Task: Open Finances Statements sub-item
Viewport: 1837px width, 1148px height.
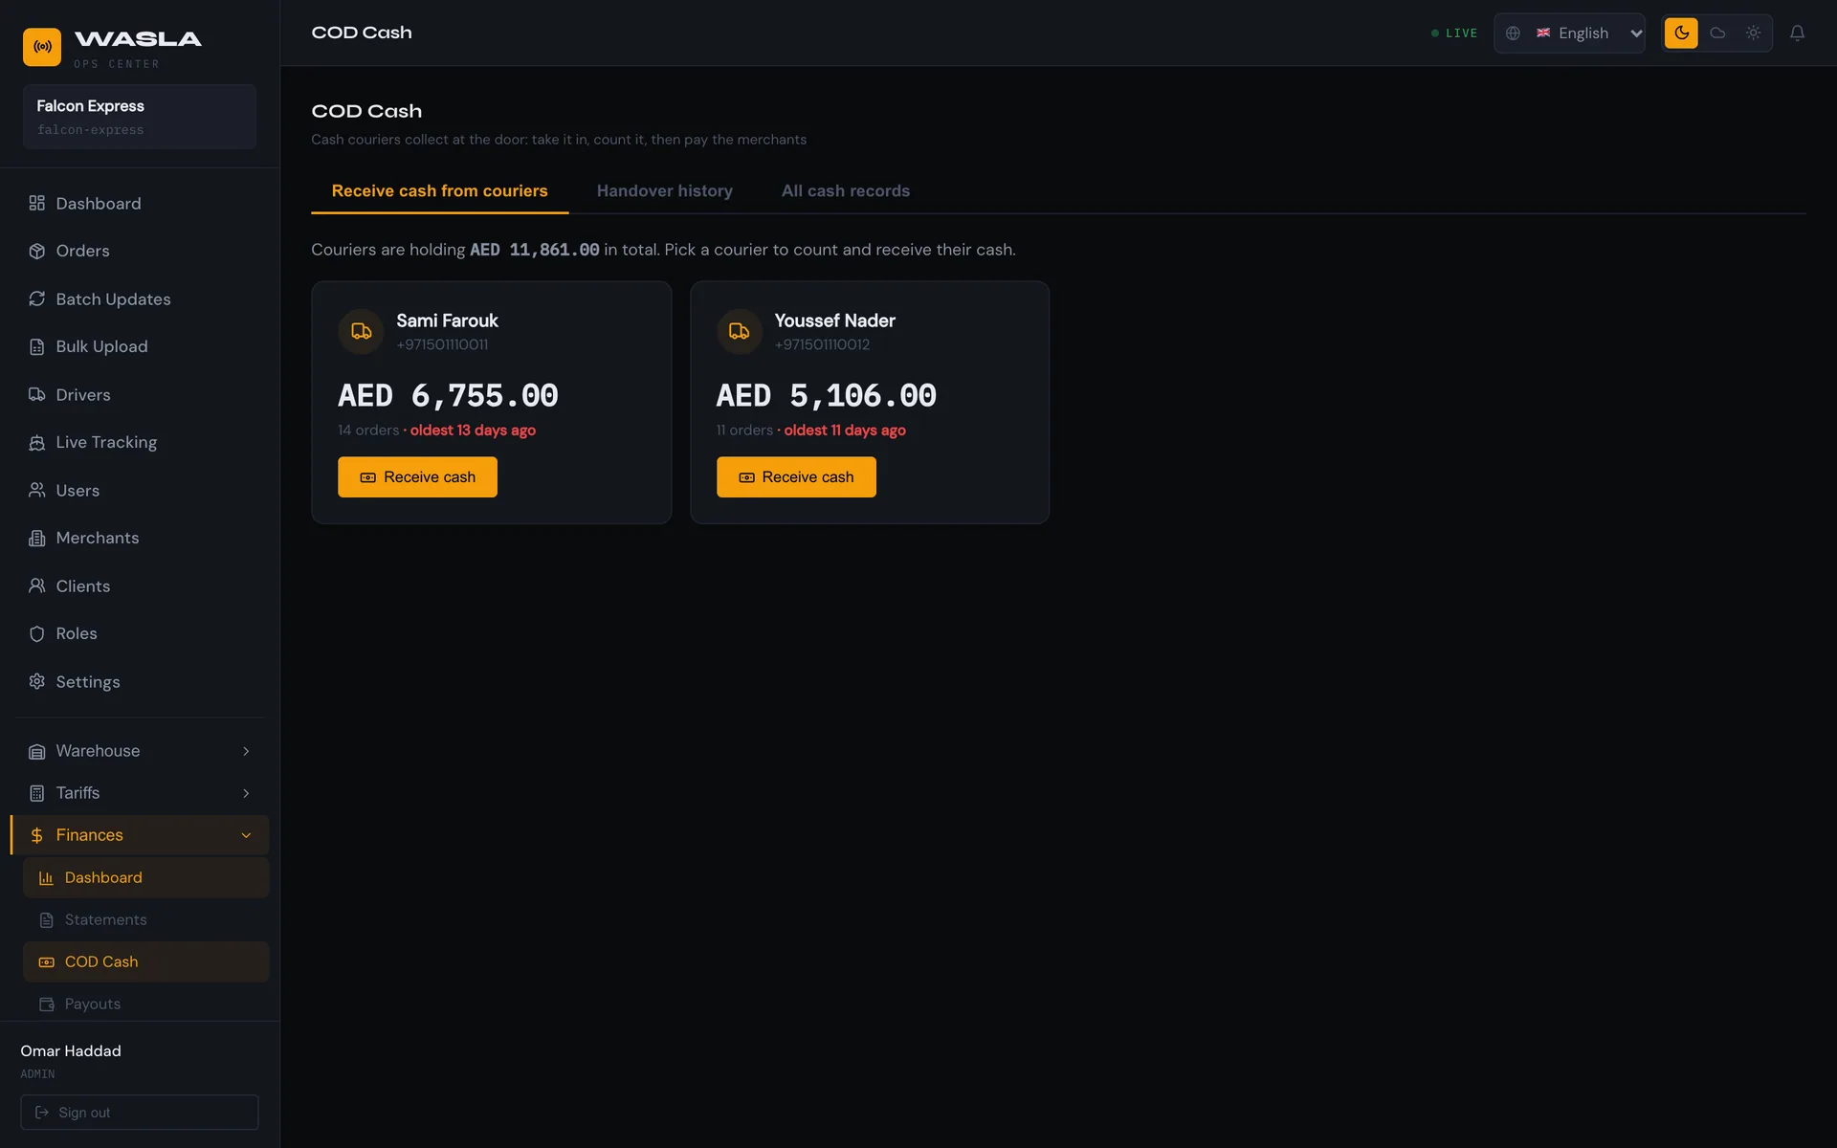Action: pos(145,919)
